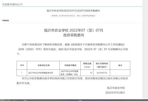Image resolution: width=148 pixels, height=101 pixels.
Task: Click the 发布时间 publish timestamp text
Action: click(x=63, y=16)
